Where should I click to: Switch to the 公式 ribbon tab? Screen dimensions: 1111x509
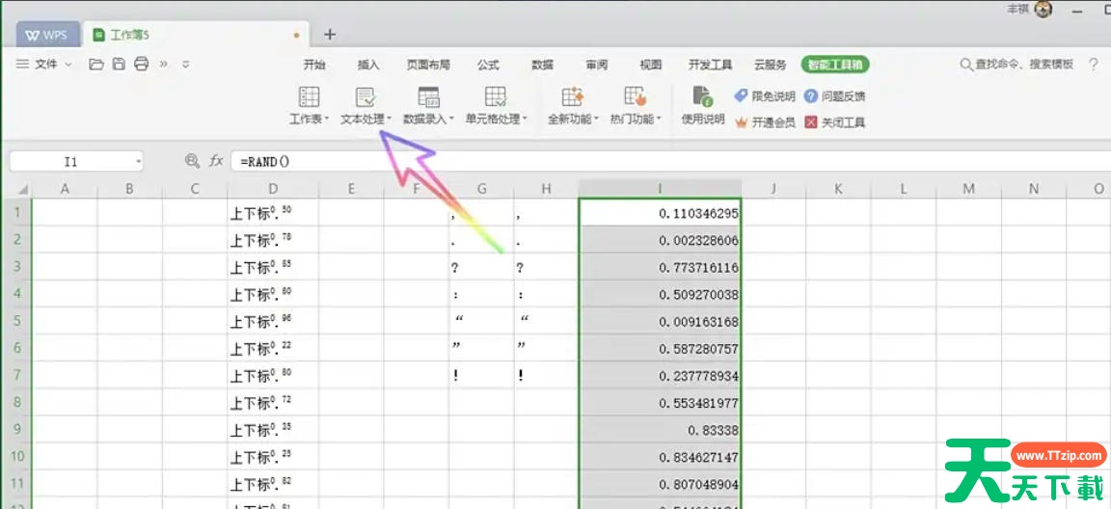click(x=488, y=65)
